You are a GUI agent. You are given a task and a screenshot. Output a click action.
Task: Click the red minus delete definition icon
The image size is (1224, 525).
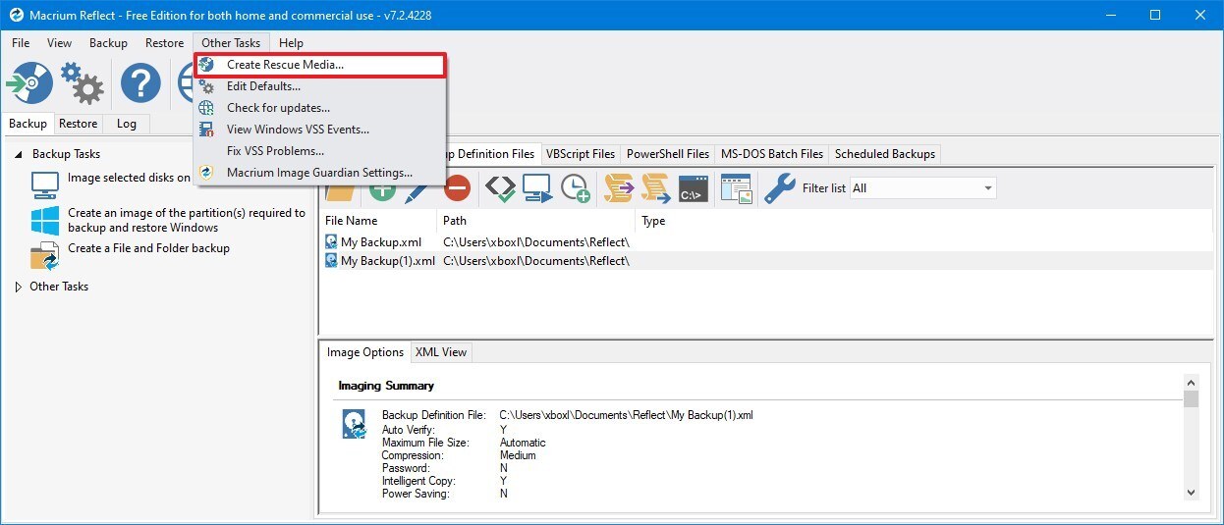457,188
